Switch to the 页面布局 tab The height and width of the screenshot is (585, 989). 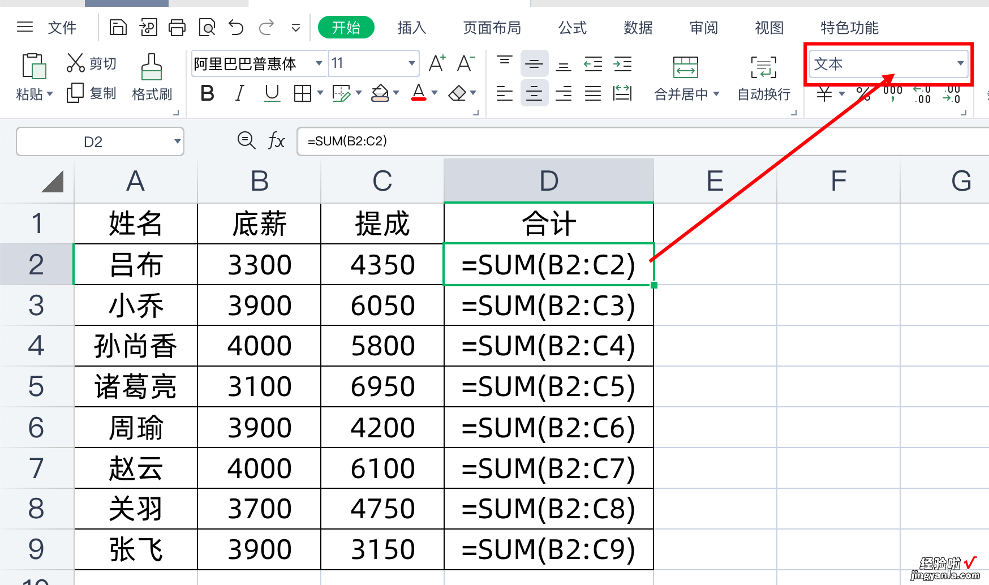pyautogui.click(x=492, y=27)
